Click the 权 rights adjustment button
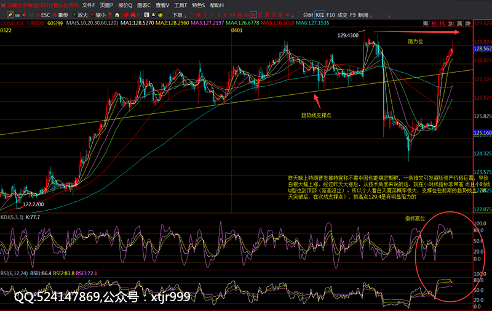492x311 pixels. coord(434,23)
